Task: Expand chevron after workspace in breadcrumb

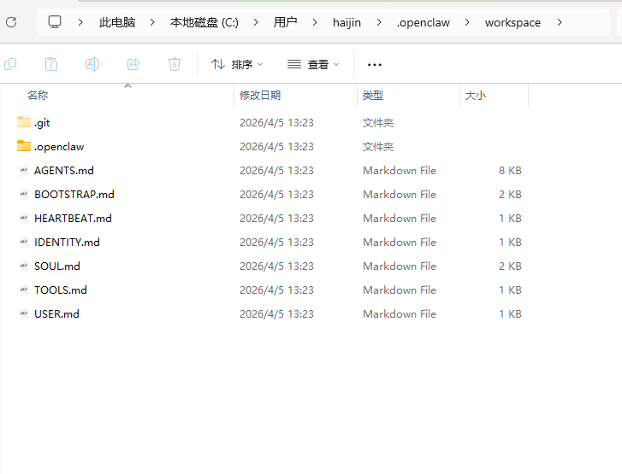Action: (559, 22)
